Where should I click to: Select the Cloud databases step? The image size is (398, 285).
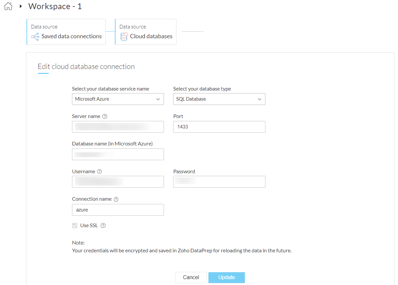coord(146,32)
